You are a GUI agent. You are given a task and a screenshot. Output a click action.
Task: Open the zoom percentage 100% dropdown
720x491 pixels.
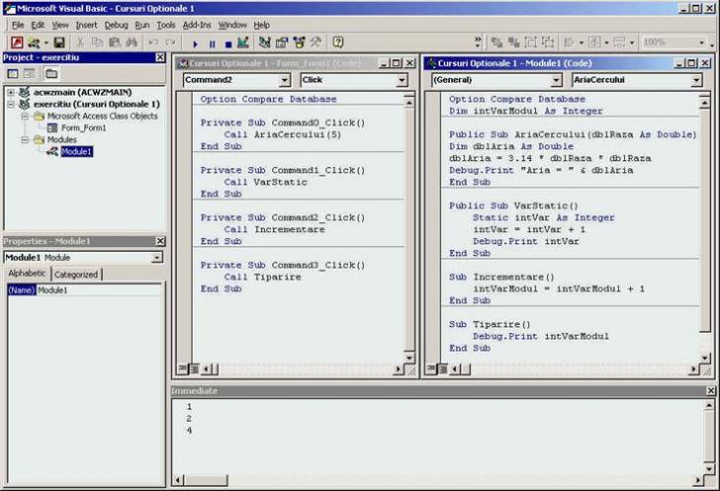click(x=701, y=42)
